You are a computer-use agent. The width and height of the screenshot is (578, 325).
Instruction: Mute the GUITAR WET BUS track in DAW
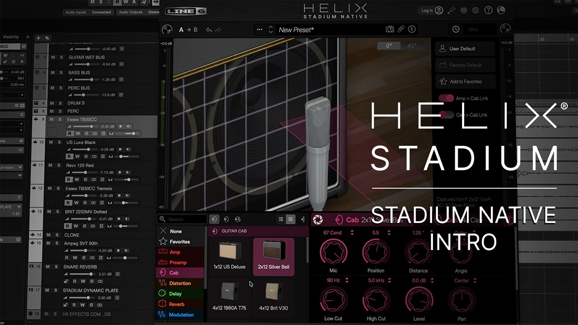pos(53,57)
